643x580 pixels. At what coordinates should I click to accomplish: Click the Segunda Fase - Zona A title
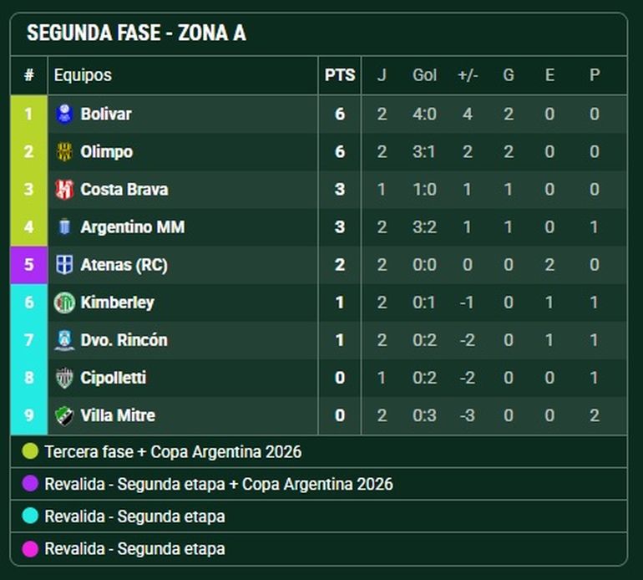coord(136,33)
